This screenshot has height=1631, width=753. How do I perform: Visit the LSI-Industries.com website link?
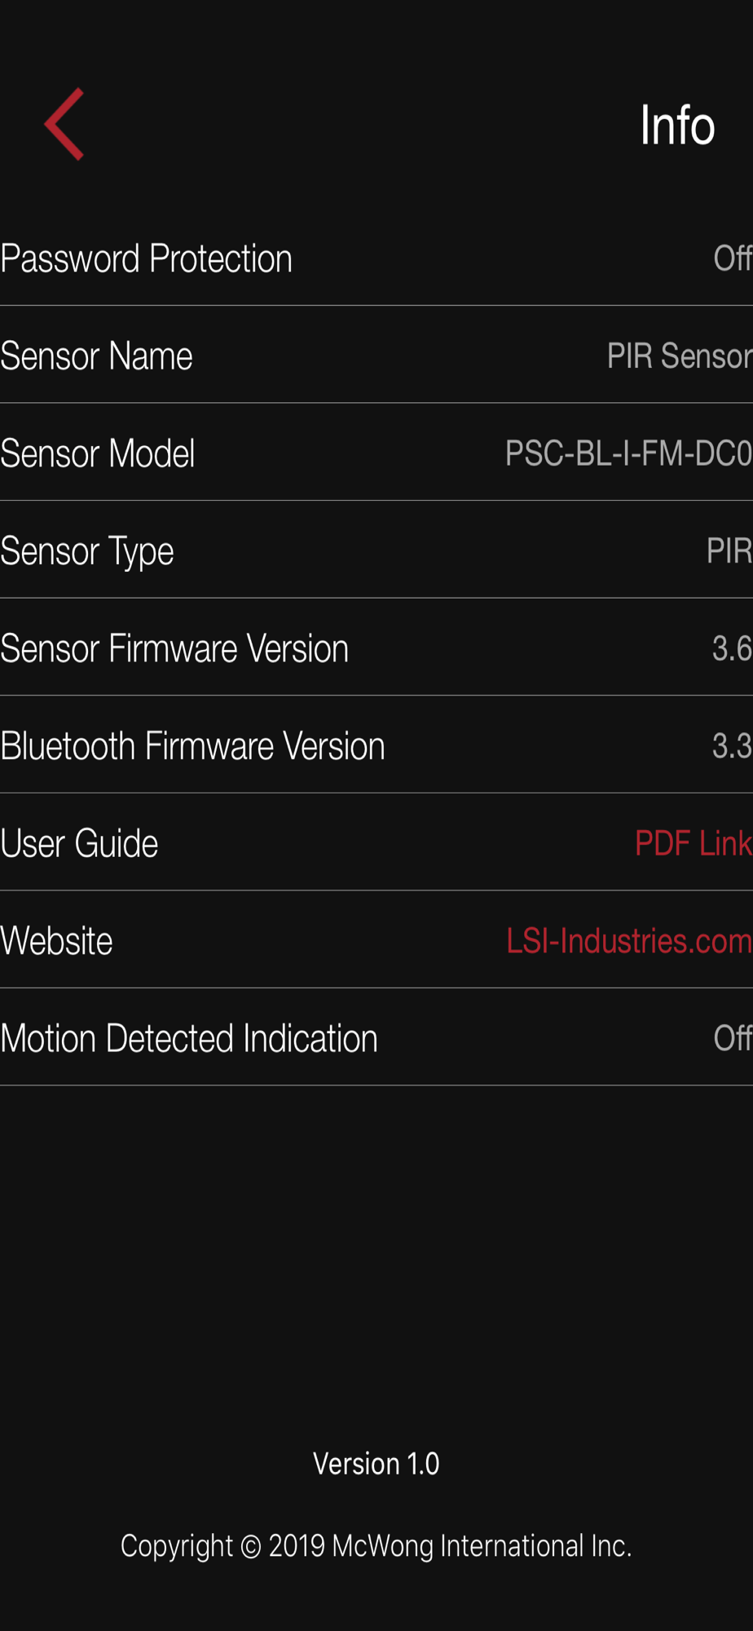pos(629,940)
